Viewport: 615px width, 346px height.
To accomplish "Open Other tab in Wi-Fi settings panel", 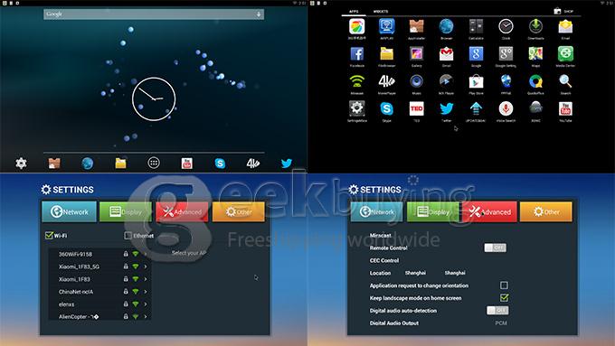I will click(239, 212).
